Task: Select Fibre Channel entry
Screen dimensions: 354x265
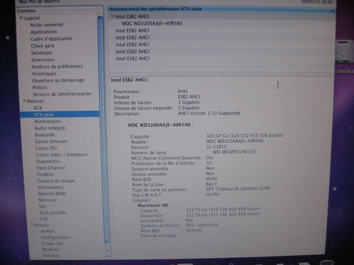Action: click(51, 168)
